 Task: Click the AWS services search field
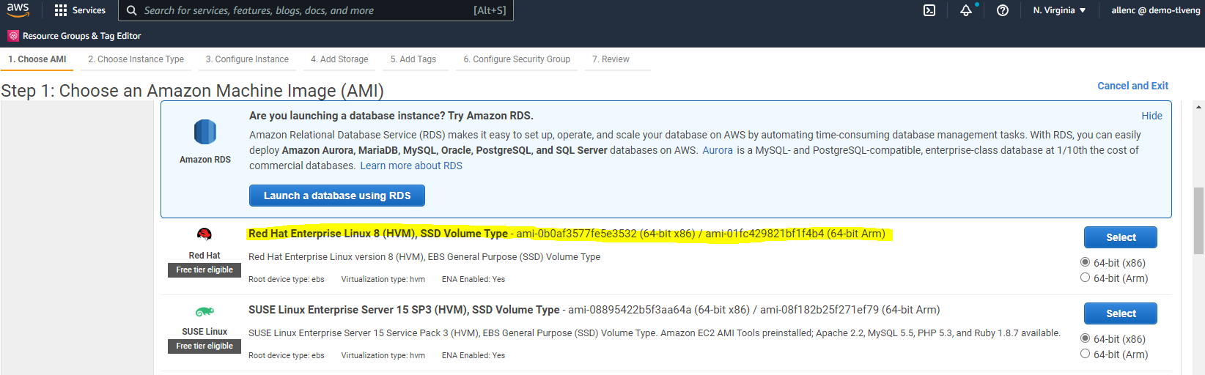pos(308,10)
